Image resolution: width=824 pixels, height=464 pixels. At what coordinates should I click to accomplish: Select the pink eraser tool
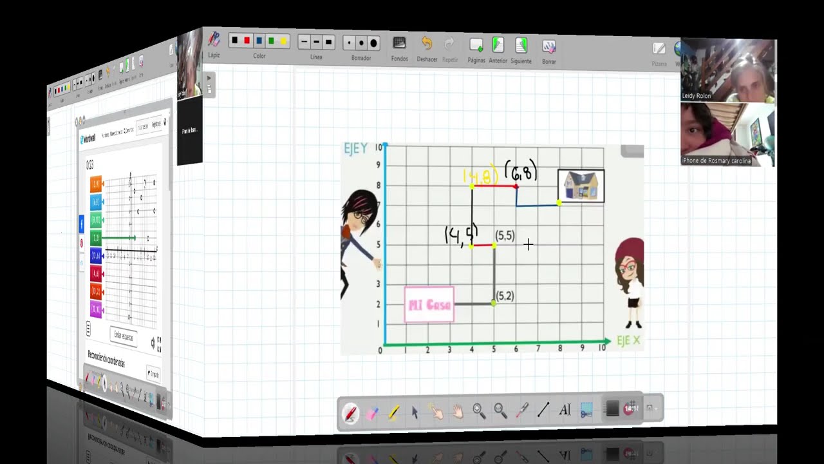tap(371, 412)
